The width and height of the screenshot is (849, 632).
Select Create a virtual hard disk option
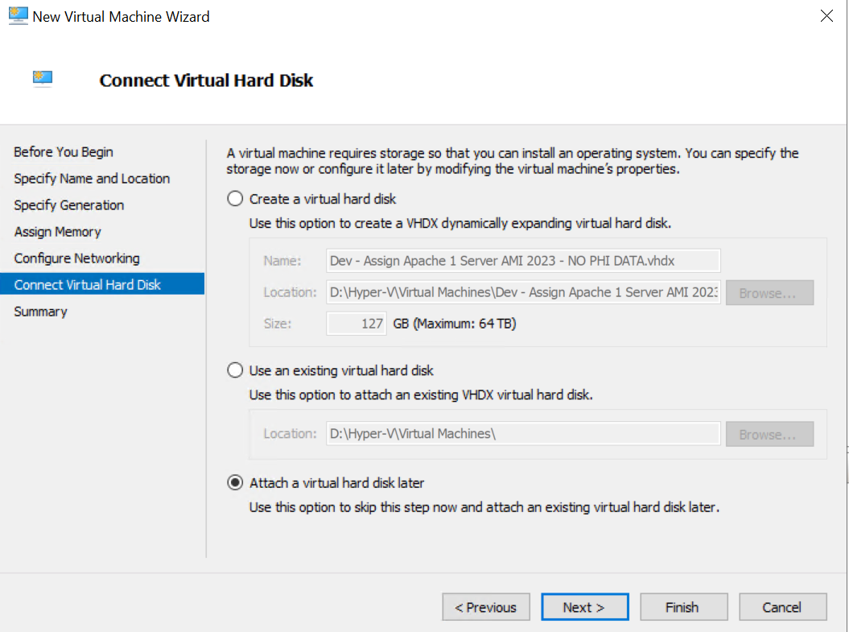235,199
